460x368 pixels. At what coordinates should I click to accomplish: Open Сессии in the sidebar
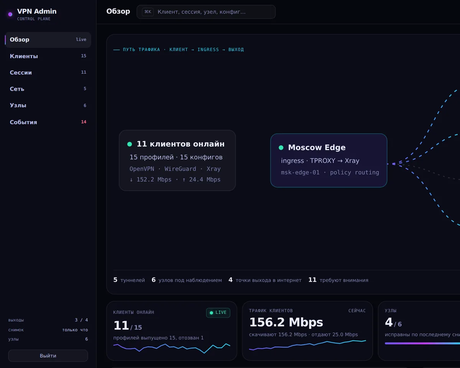coord(48,72)
